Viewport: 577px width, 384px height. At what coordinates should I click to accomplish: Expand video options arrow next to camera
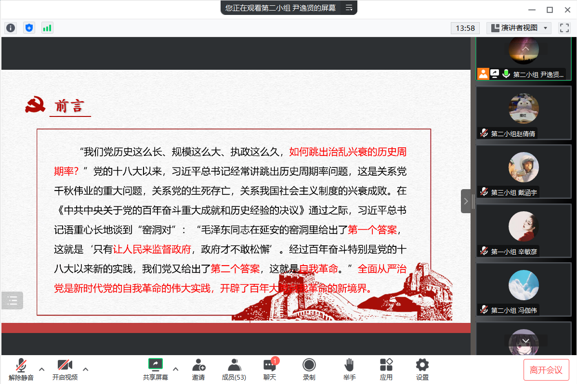pos(86,369)
